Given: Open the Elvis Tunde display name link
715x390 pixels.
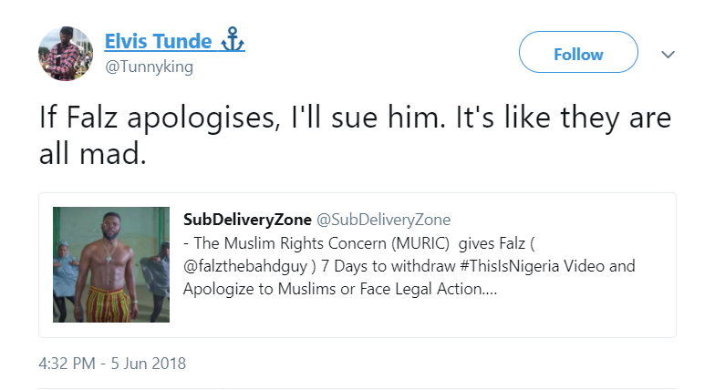Looking at the screenshot, I should tap(159, 41).
